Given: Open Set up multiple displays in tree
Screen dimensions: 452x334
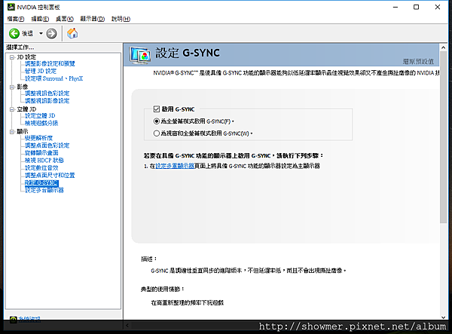Looking at the screenshot, I should [x=44, y=190].
